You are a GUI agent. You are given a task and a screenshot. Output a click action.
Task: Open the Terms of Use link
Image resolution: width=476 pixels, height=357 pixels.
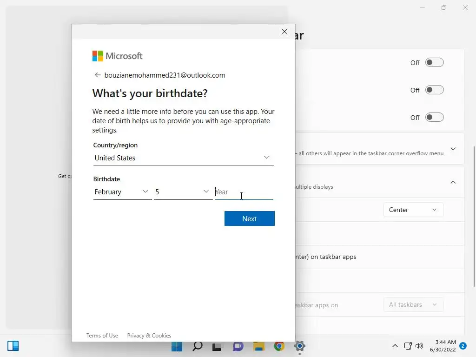pyautogui.click(x=102, y=336)
